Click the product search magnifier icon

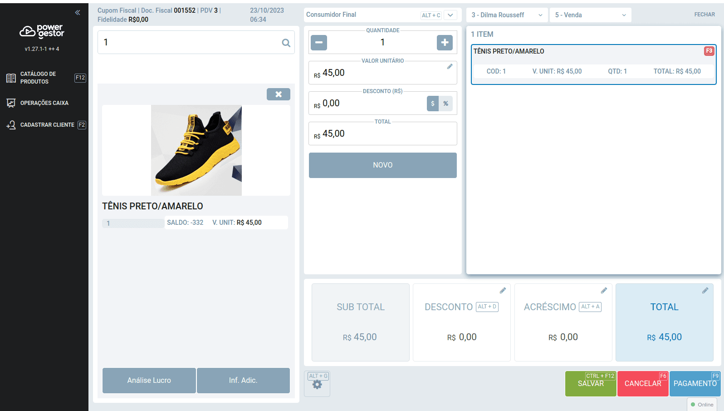coord(286,43)
